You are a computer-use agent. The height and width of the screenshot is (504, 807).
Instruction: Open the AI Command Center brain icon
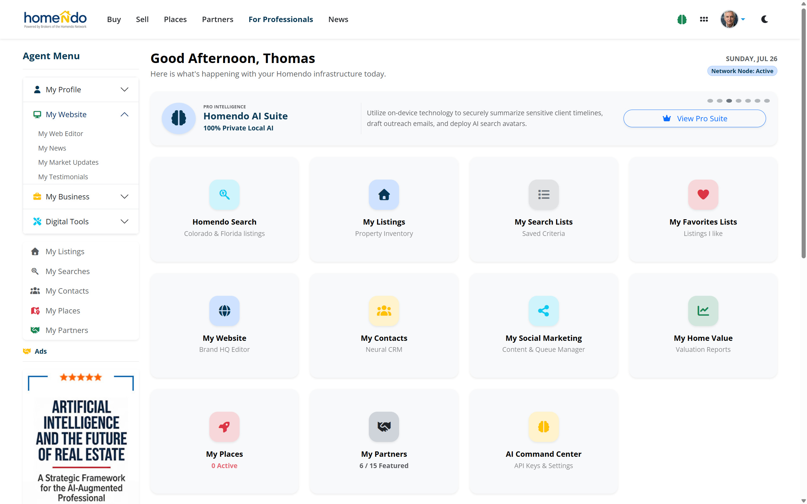click(x=543, y=427)
